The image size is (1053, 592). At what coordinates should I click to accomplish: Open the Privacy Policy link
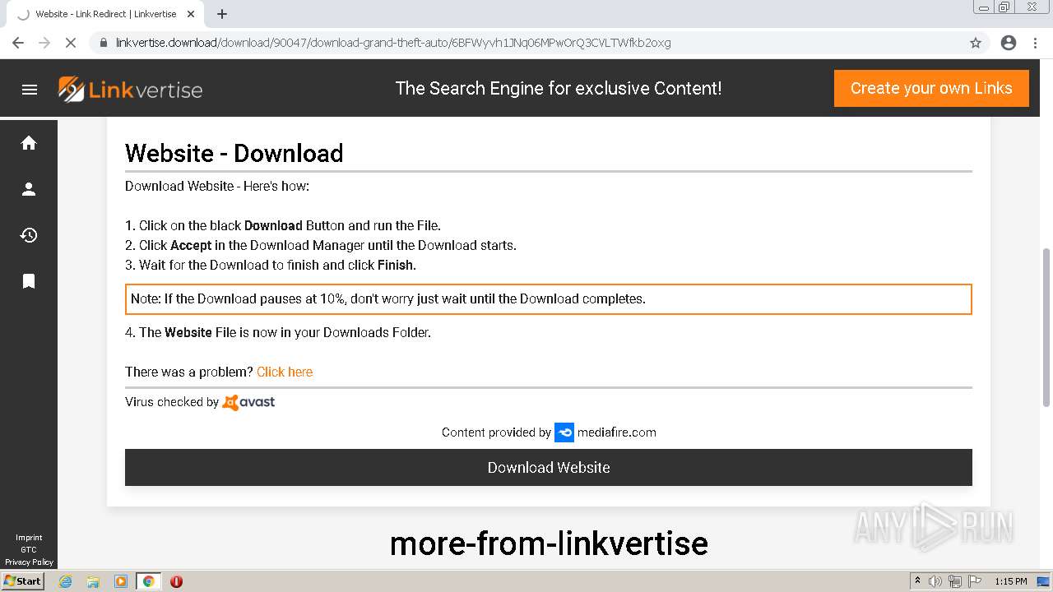[x=29, y=562]
